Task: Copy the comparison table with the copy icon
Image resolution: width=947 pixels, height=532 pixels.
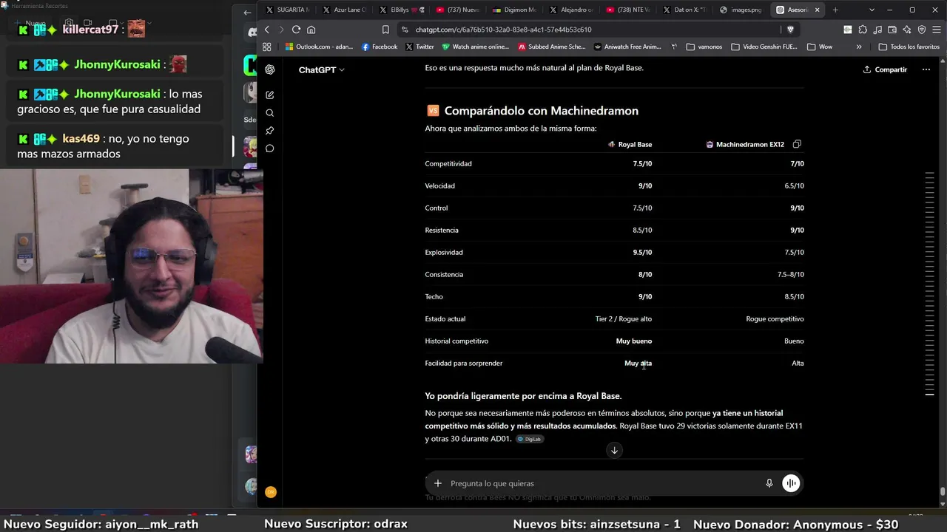Action: 797,144
